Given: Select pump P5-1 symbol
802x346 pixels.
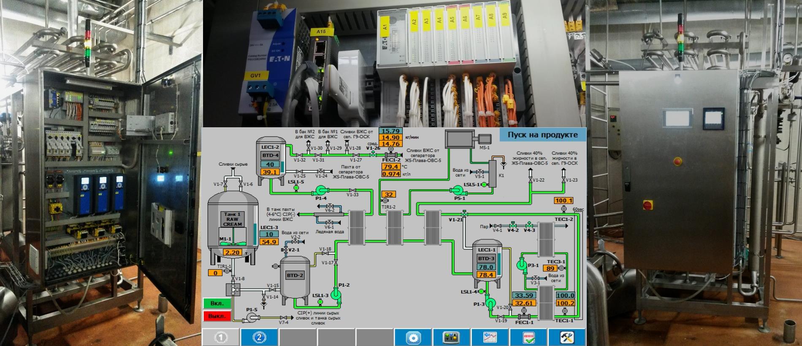Looking at the screenshot, I should pyautogui.click(x=458, y=191).
